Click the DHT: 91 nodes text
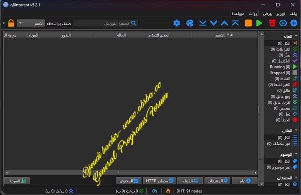 (189, 191)
